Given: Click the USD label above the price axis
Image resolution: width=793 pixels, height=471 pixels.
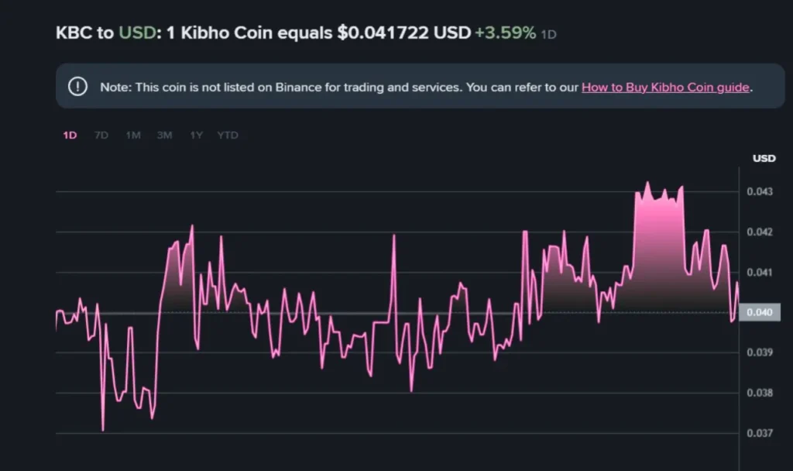Looking at the screenshot, I should tap(764, 159).
